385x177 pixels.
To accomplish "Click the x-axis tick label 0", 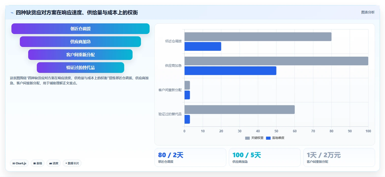I will 184,131.
